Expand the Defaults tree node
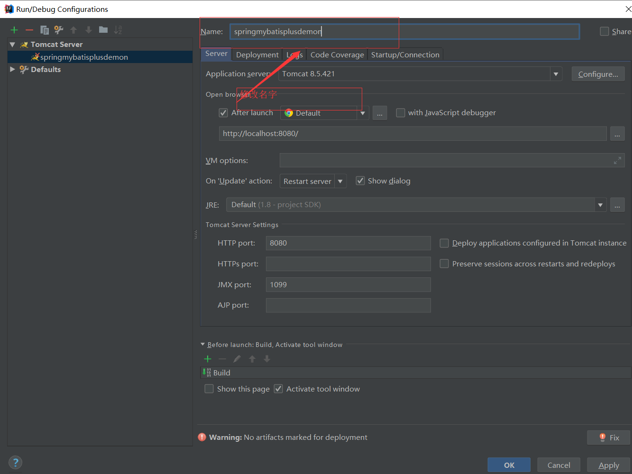Screen dimensions: 632x474 12,69
